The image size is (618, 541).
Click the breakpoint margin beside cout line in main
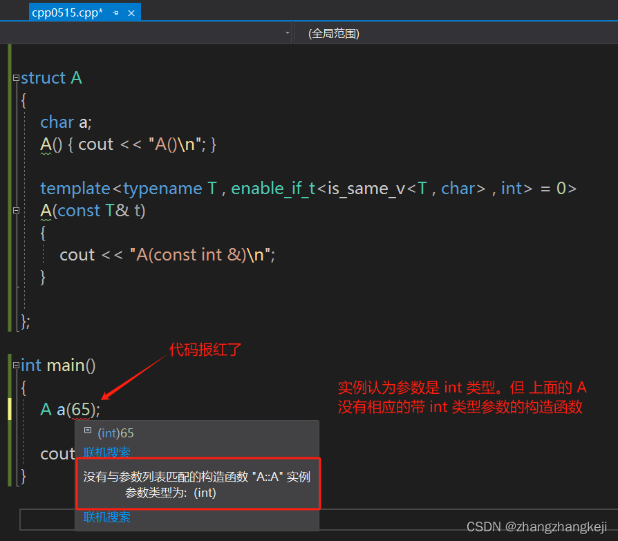[4, 454]
